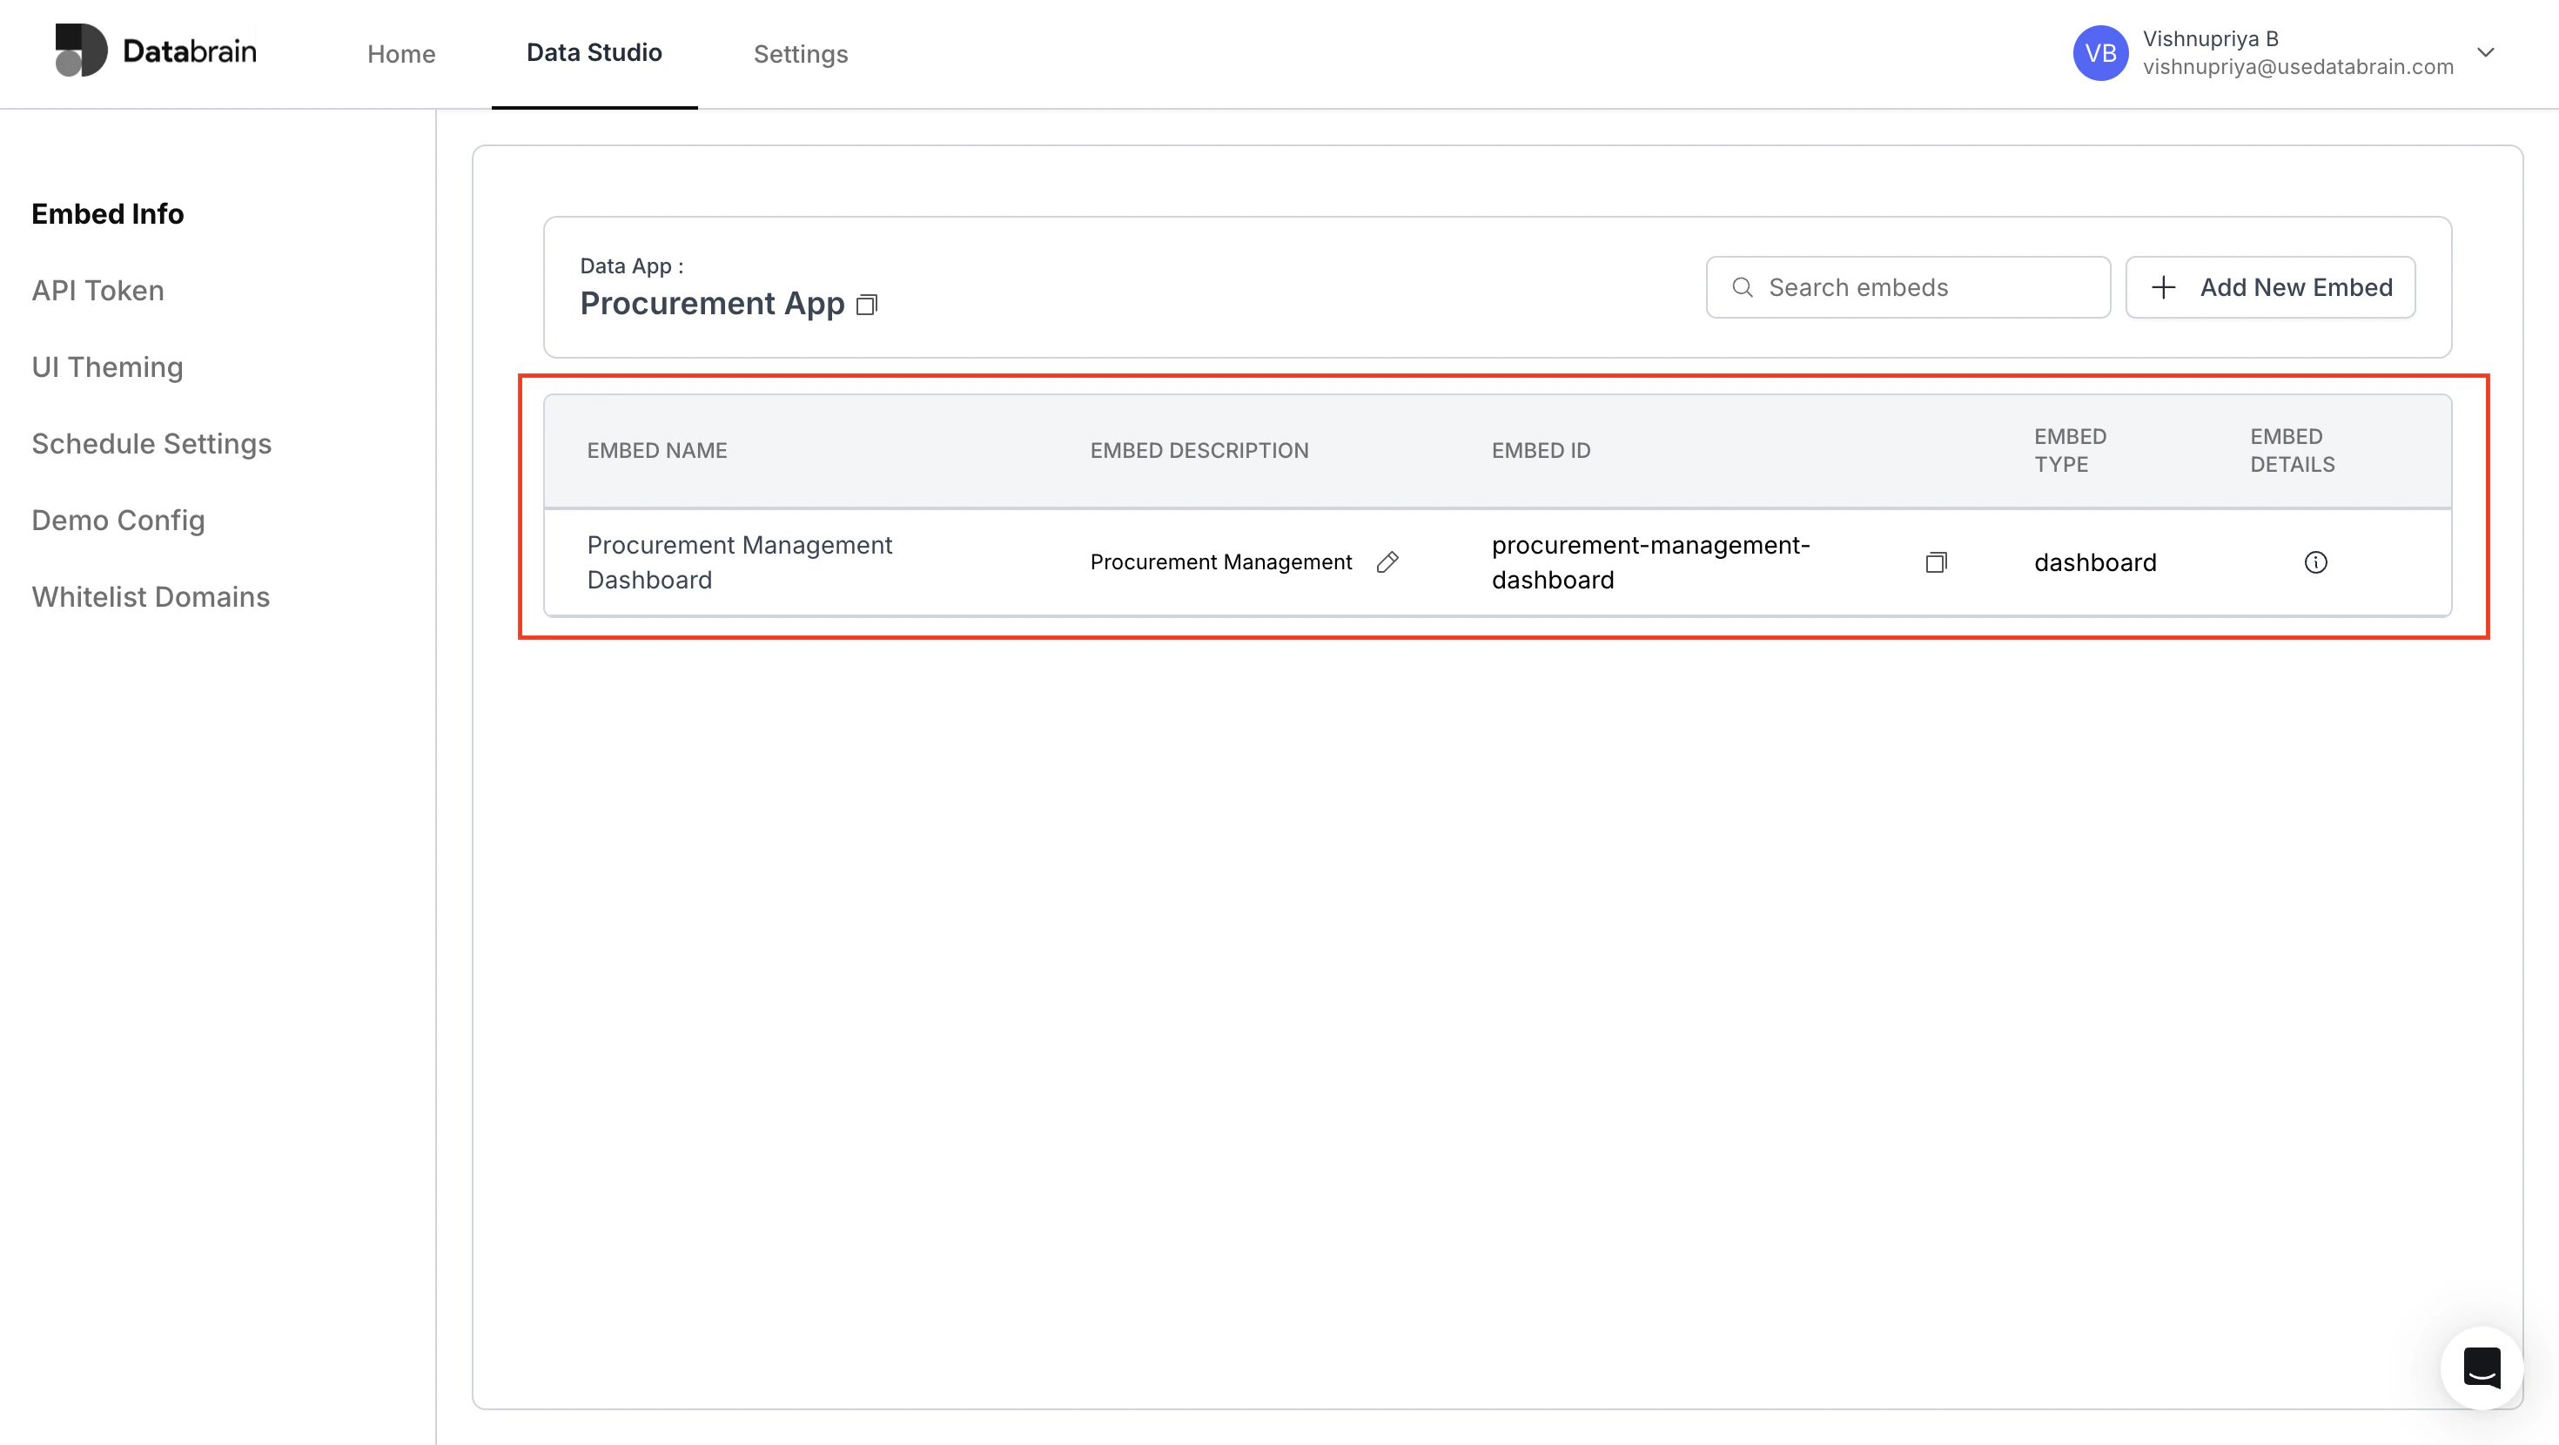
Task: Open the embed details info icon
Action: tap(2315, 561)
